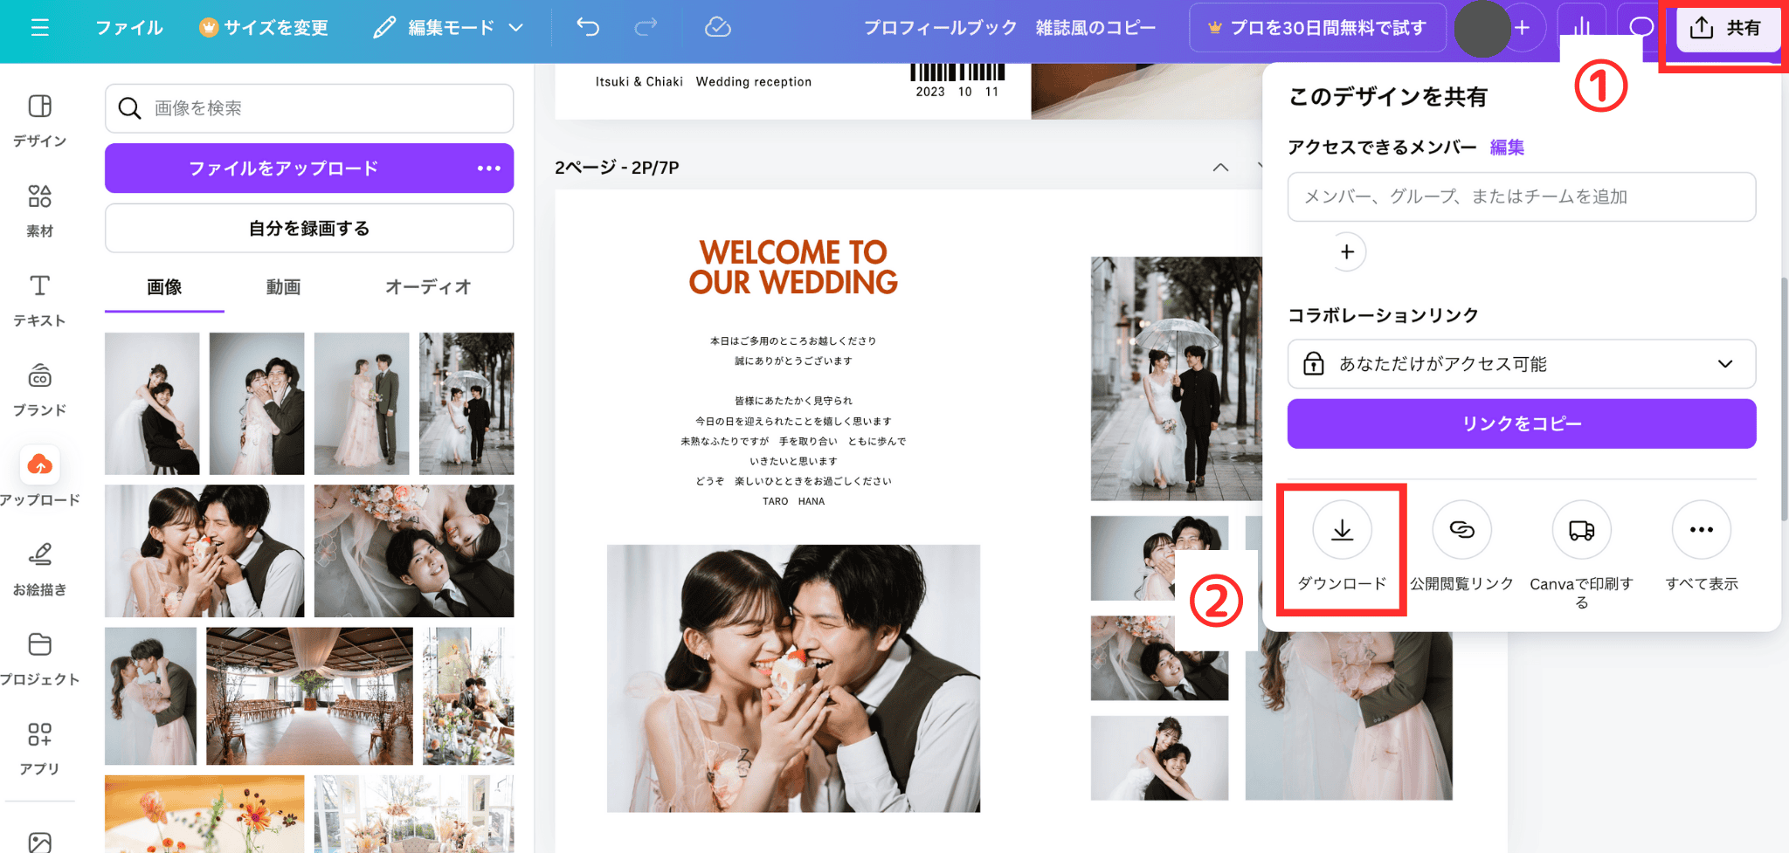This screenshot has height=853, width=1789.
Task: Click the 公開閲覧リンク icon
Action: [1461, 530]
